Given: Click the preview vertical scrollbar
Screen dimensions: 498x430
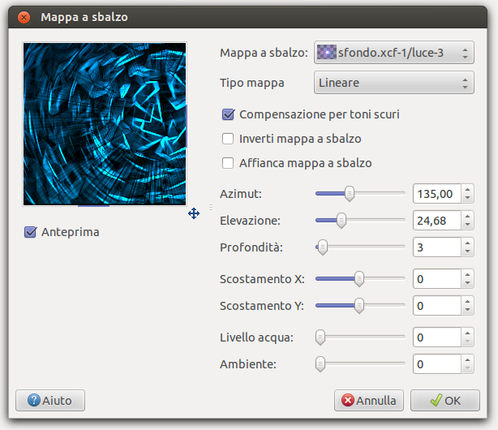Looking at the screenshot, I should [x=187, y=127].
